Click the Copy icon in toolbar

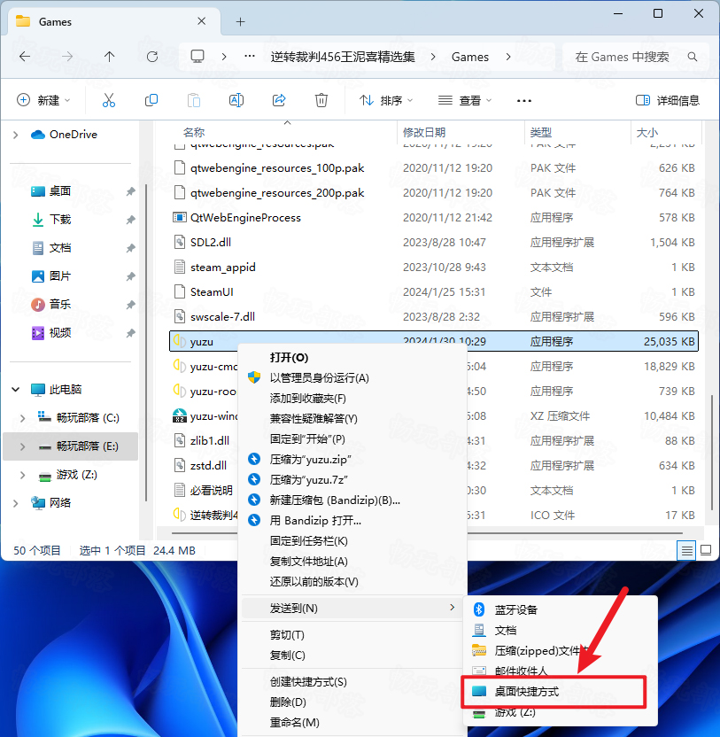tap(151, 100)
